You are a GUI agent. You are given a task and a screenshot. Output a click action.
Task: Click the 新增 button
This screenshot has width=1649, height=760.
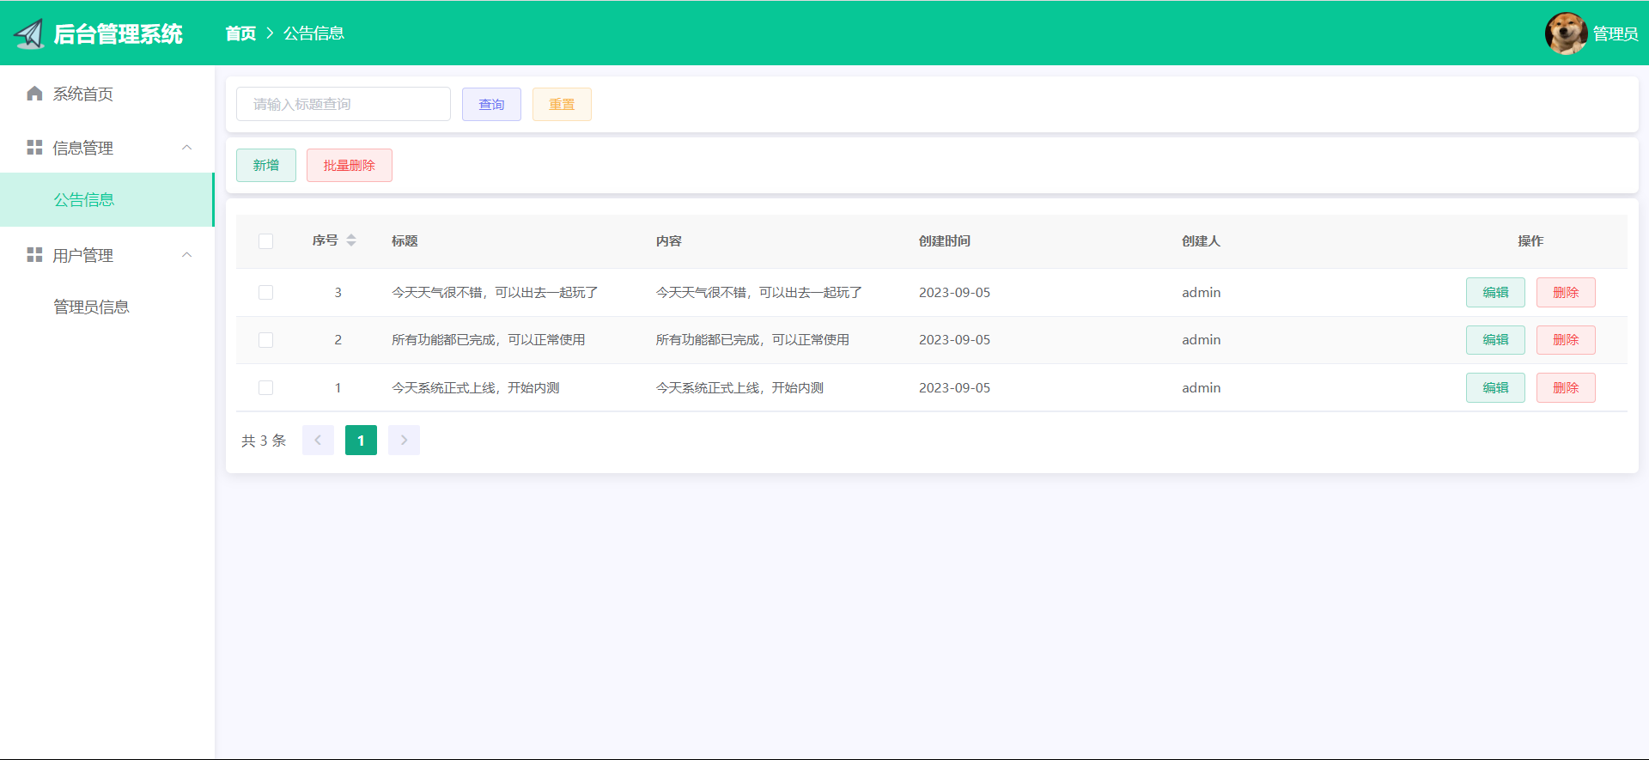coord(266,166)
